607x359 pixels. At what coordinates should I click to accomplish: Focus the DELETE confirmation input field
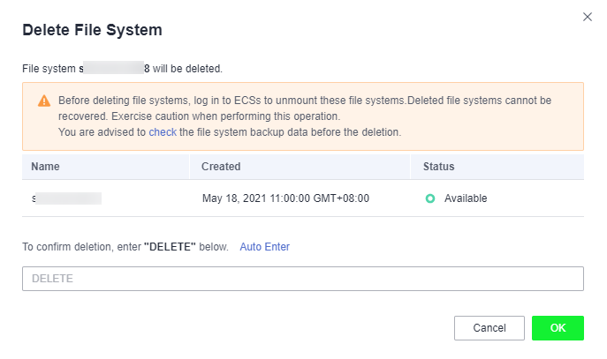pyautogui.click(x=303, y=279)
